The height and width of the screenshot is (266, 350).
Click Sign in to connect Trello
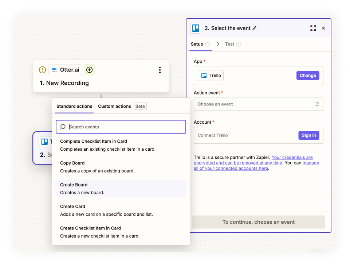pyautogui.click(x=308, y=135)
